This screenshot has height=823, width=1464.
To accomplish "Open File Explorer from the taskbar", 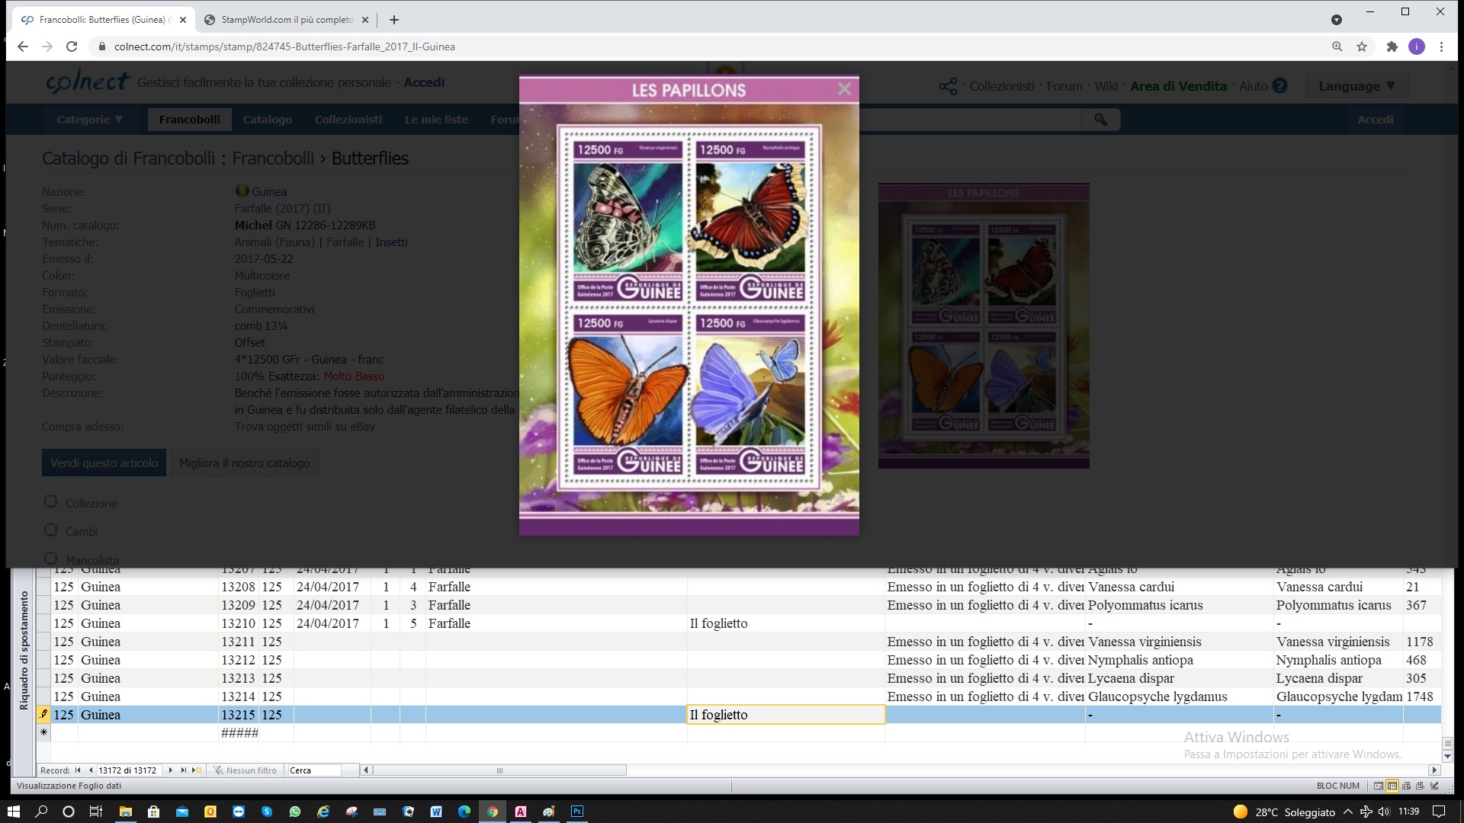I will click(125, 812).
